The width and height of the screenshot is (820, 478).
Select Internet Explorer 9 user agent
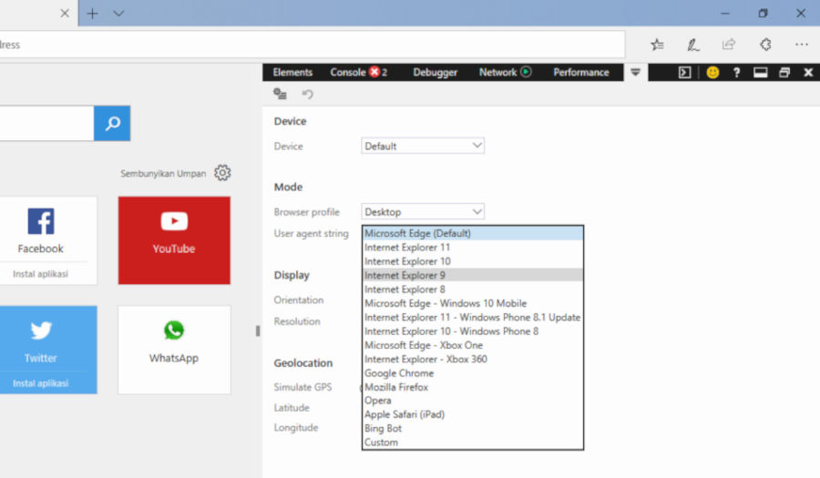[473, 275]
